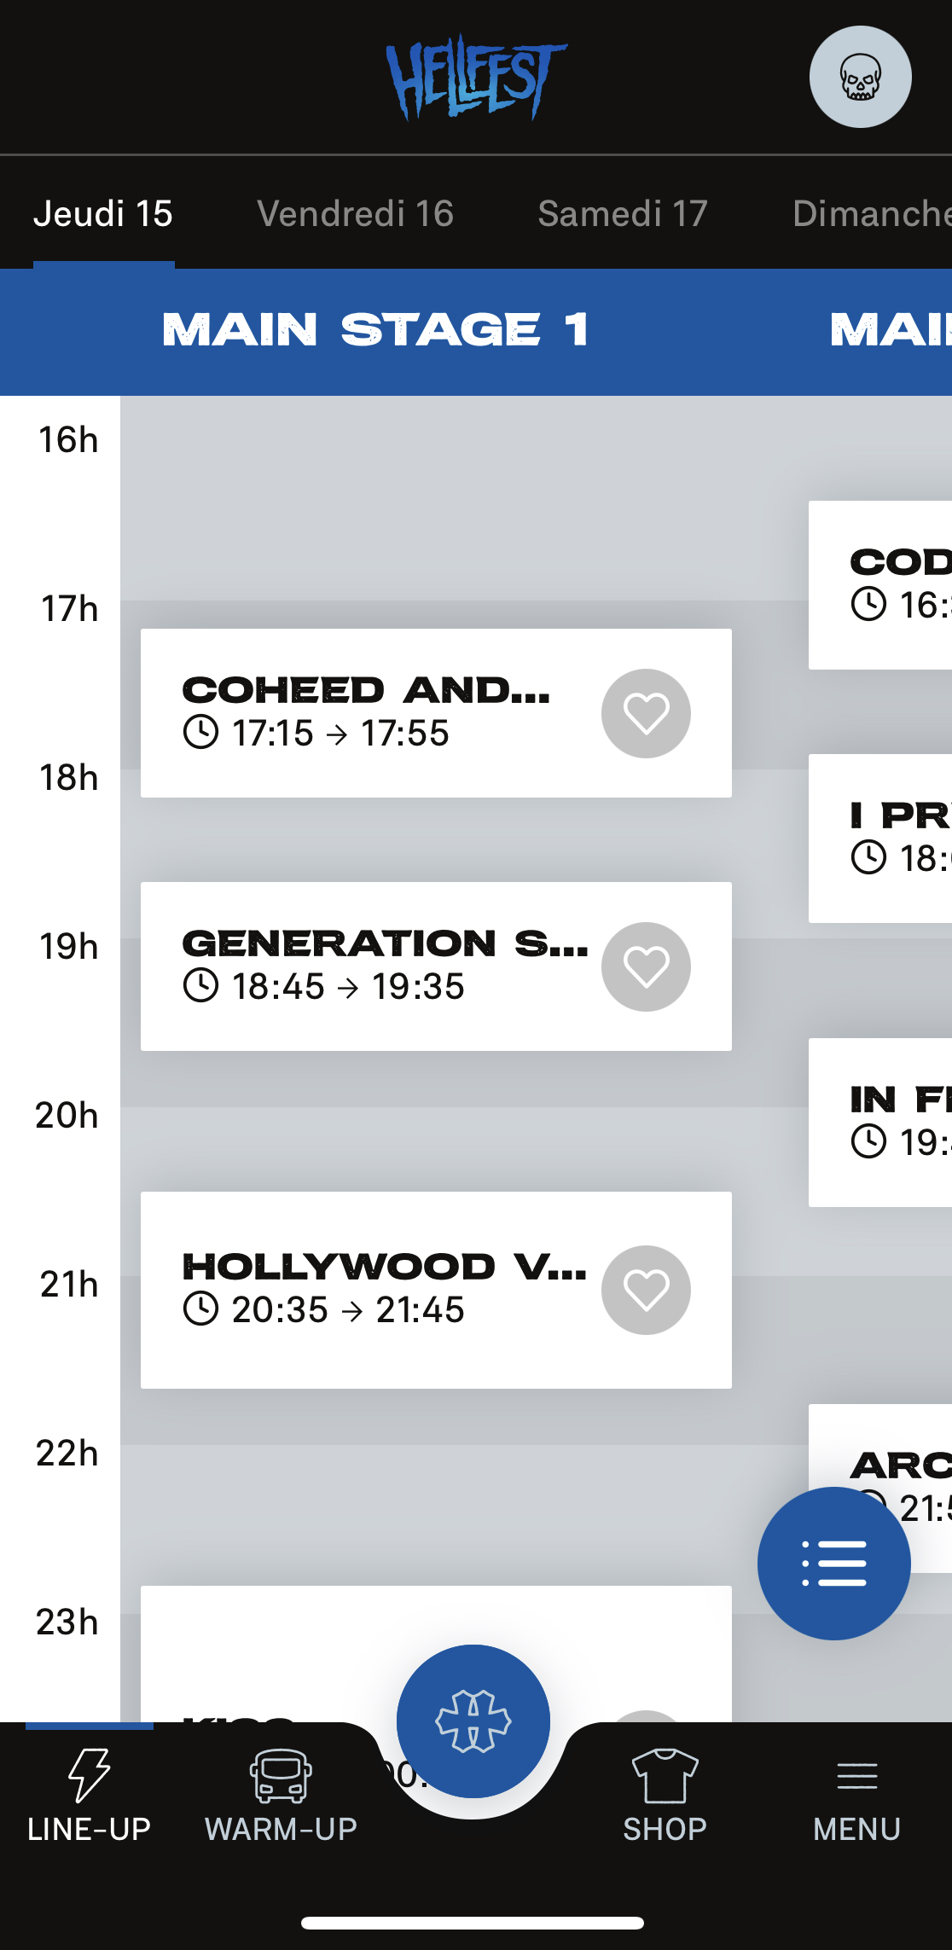
Task: Select the Jeudi 15 tab
Action: (103, 214)
